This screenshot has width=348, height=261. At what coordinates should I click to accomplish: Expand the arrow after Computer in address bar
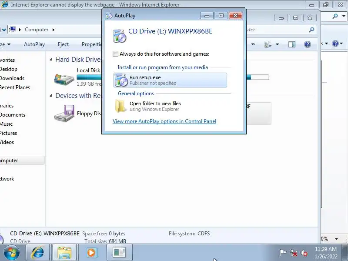(x=53, y=30)
